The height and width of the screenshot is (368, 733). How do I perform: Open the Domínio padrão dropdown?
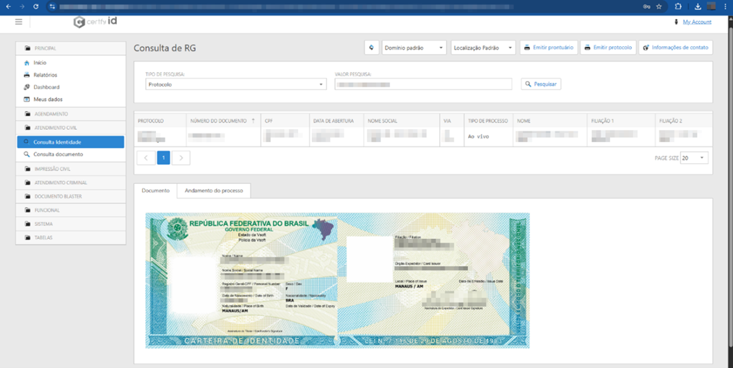415,48
